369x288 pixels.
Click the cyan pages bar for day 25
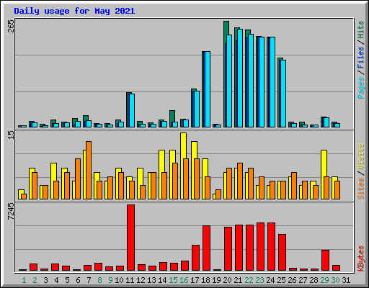(x=283, y=94)
